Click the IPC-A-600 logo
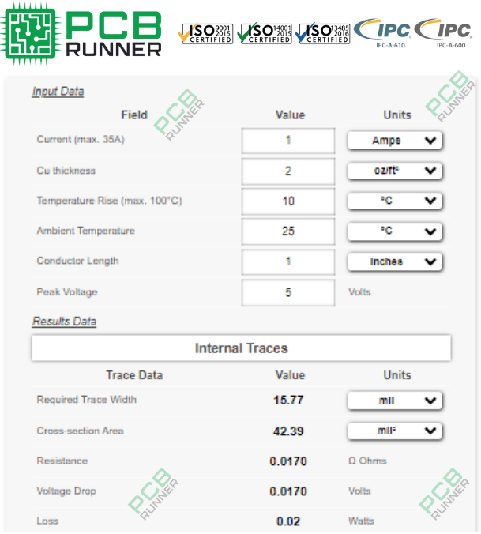This screenshot has width=481, height=534. tap(443, 33)
